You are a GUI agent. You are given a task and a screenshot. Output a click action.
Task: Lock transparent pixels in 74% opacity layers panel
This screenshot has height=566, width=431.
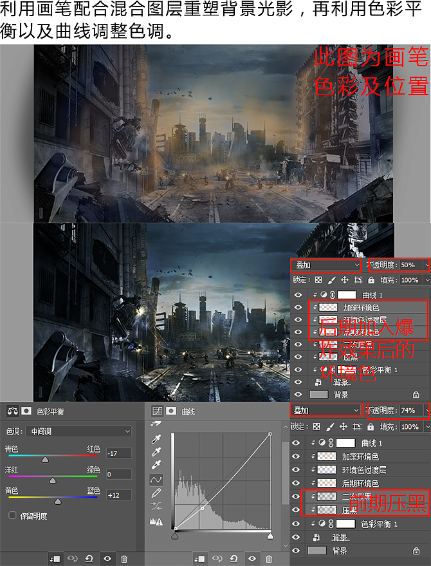point(316,427)
